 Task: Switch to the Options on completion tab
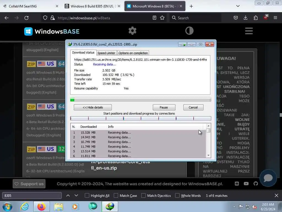coord(133,53)
